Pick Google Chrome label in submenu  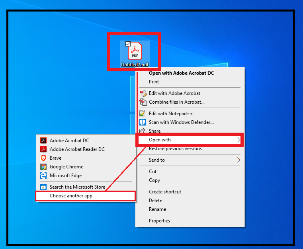pos(66,167)
